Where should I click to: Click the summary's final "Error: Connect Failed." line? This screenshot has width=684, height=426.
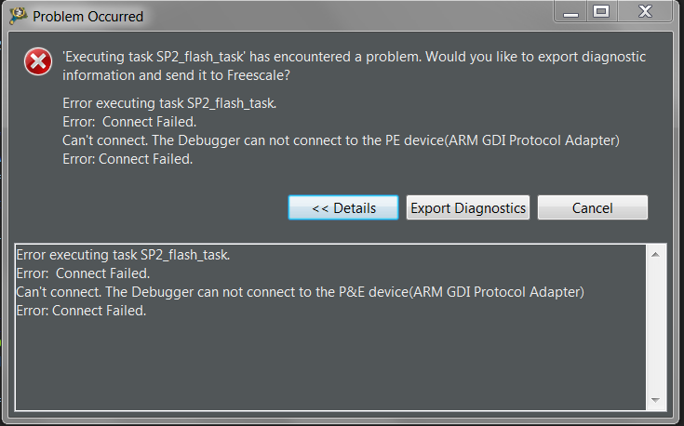click(127, 159)
